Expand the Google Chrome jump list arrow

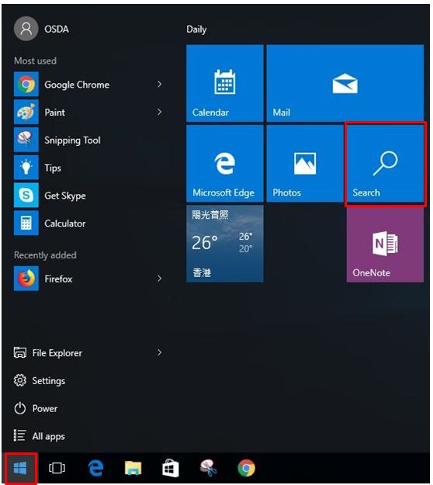click(x=159, y=84)
